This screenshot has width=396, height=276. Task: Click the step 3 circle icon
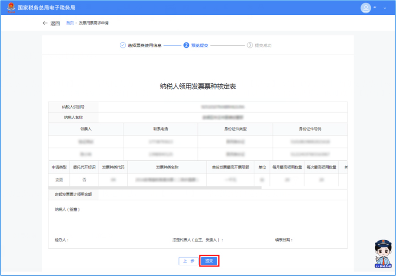[x=250, y=45]
